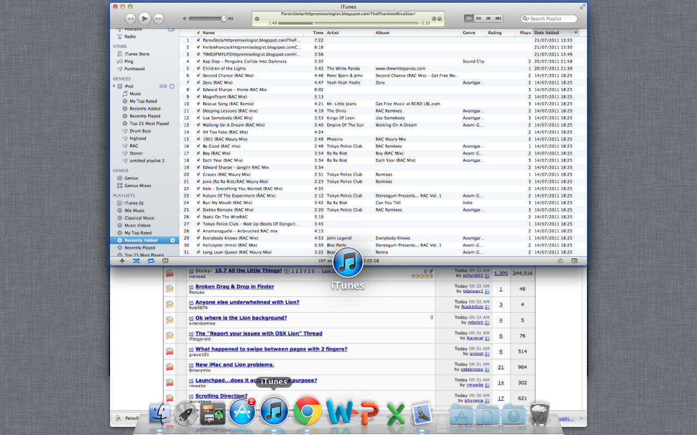
Task: Open the Genius sidebar icon
Action: pos(120,178)
